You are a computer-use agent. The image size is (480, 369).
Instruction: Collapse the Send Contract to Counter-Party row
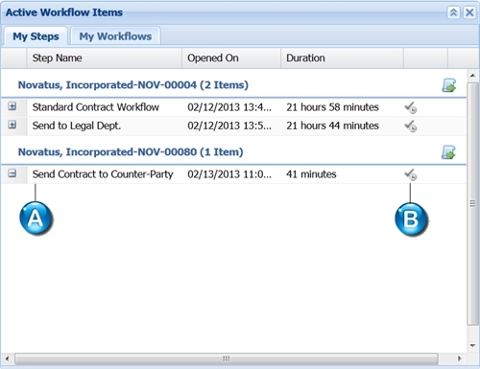click(12, 173)
